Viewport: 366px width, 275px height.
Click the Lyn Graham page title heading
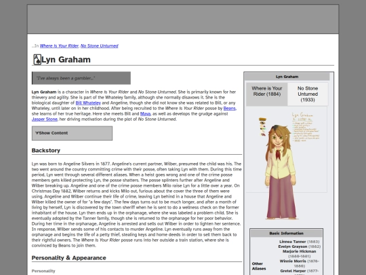pos(66,60)
